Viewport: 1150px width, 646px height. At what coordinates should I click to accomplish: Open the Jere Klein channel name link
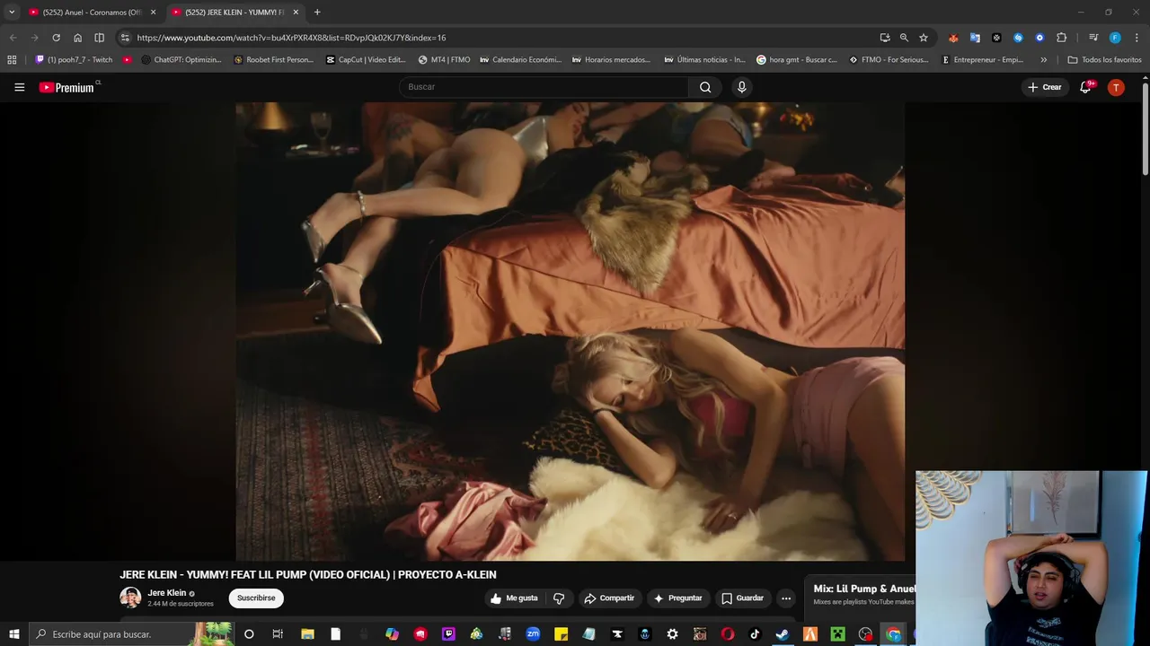coord(167,593)
